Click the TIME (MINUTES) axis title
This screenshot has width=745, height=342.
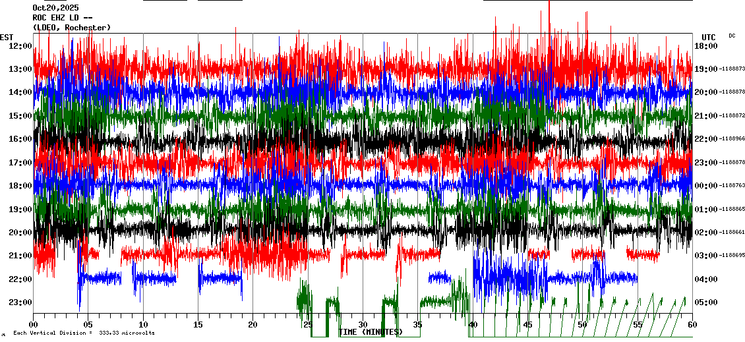370,332
